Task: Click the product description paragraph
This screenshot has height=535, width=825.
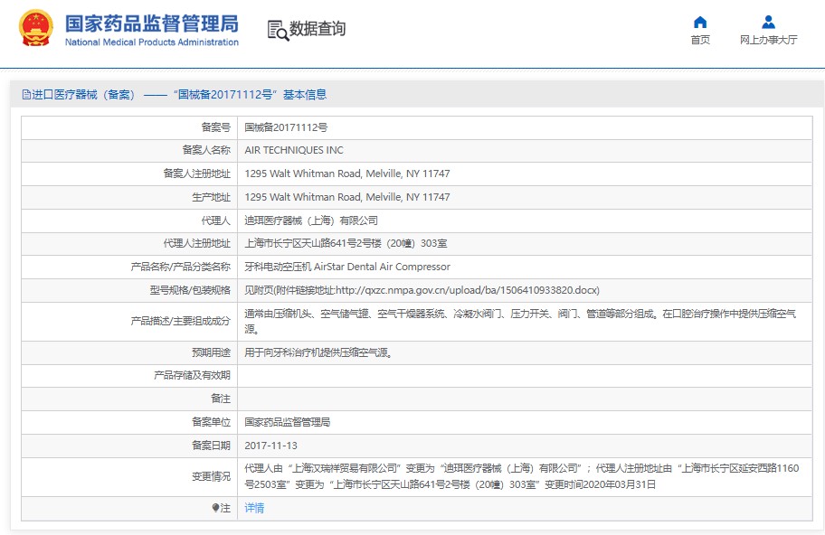Action: click(x=520, y=321)
